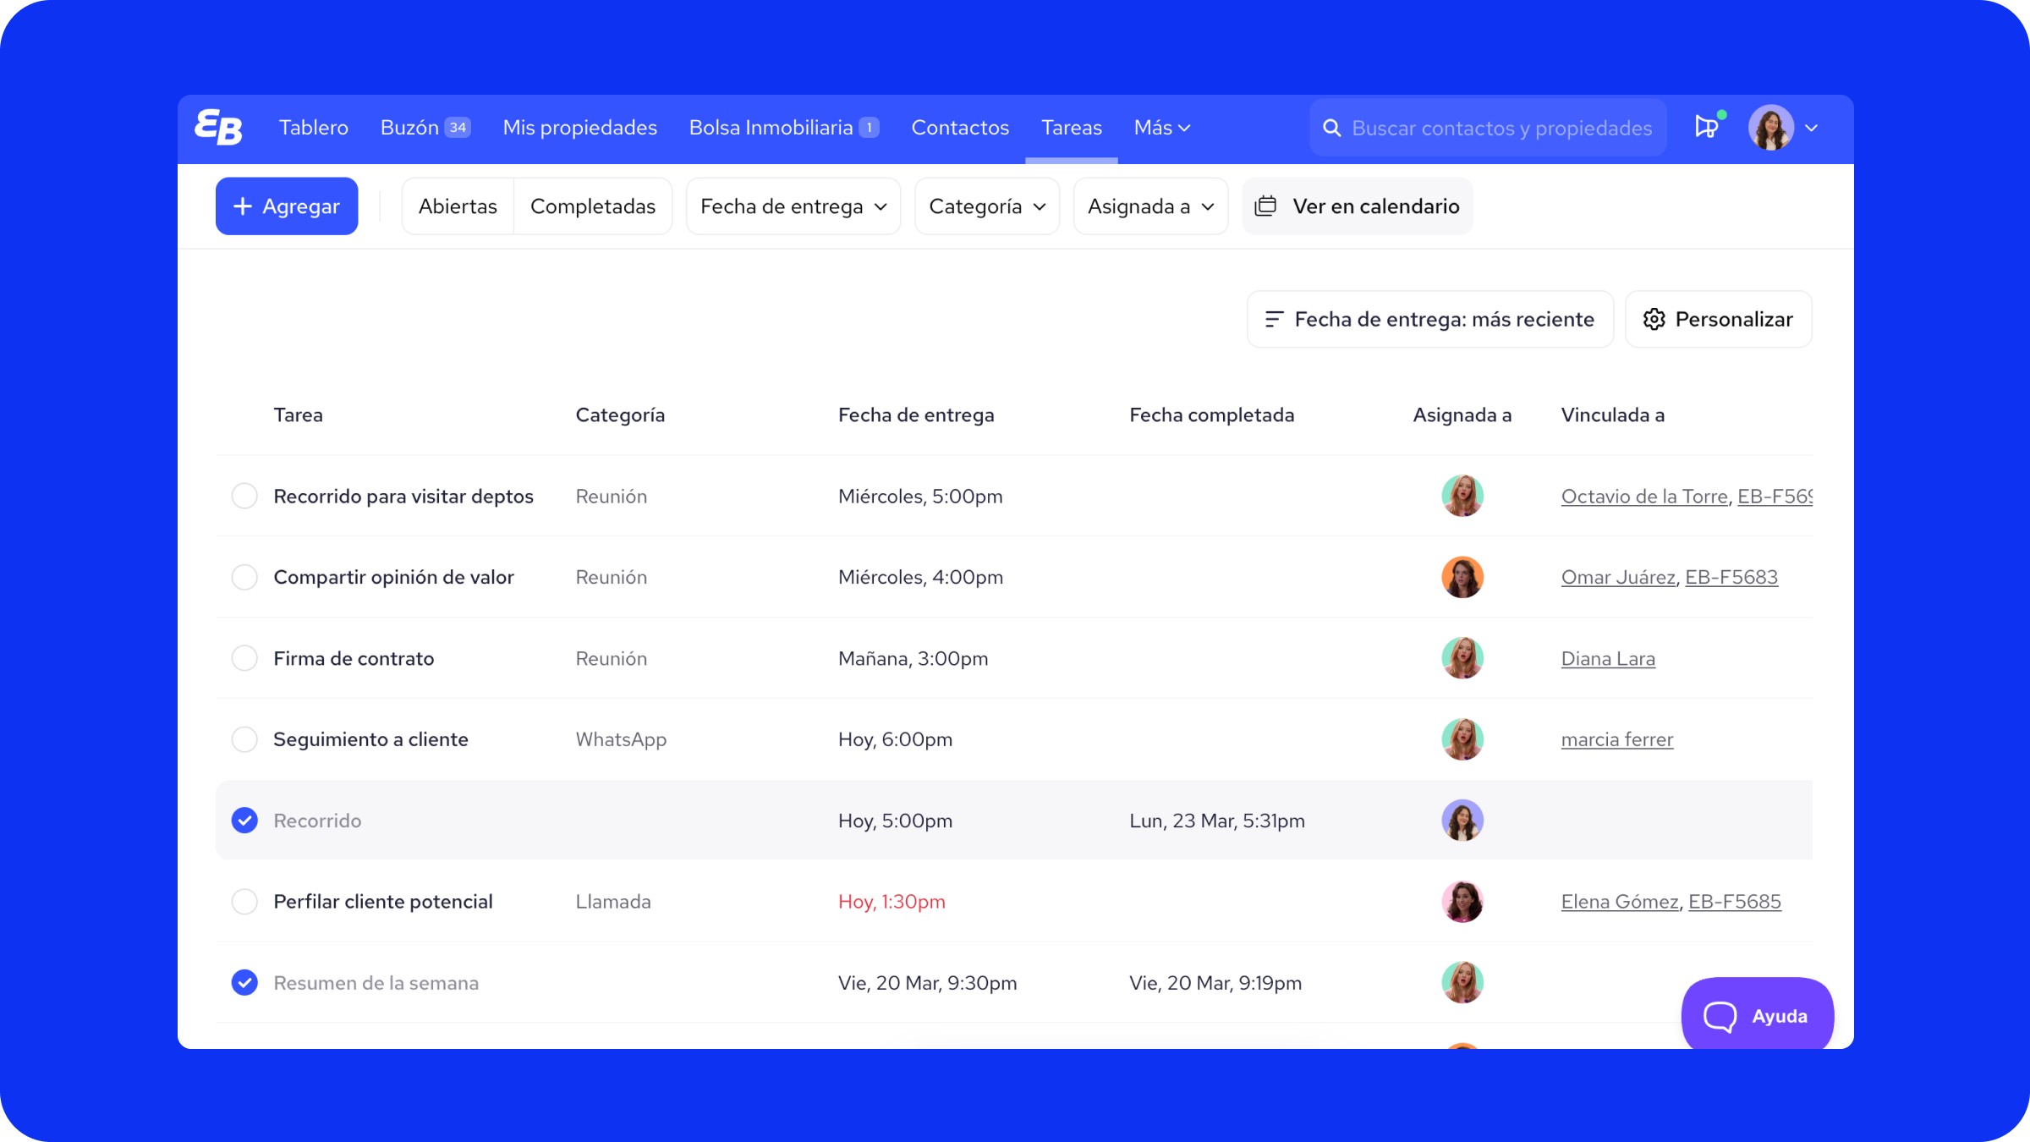The image size is (2030, 1142).
Task: Expand the Fecha de entrega filter dropdown
Action: click(x=793, y=206)
